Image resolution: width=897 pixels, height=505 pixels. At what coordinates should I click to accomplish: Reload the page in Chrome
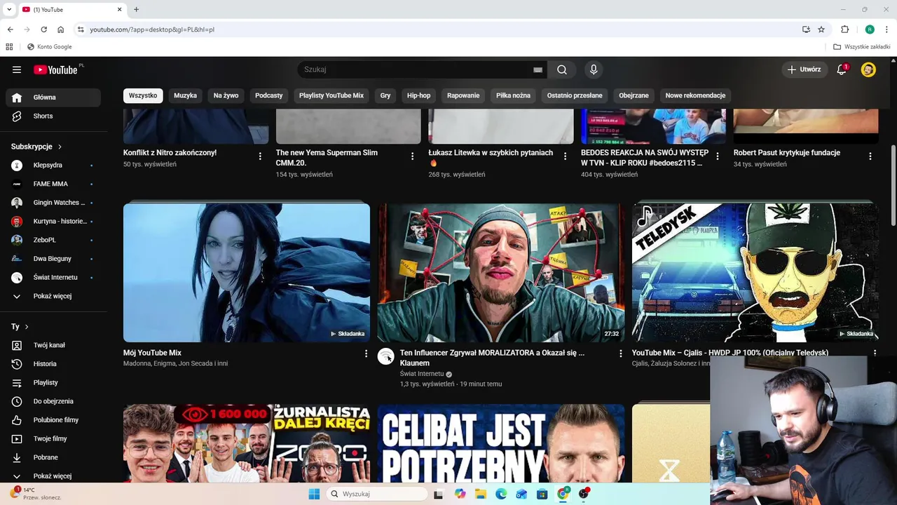(43, 29)
